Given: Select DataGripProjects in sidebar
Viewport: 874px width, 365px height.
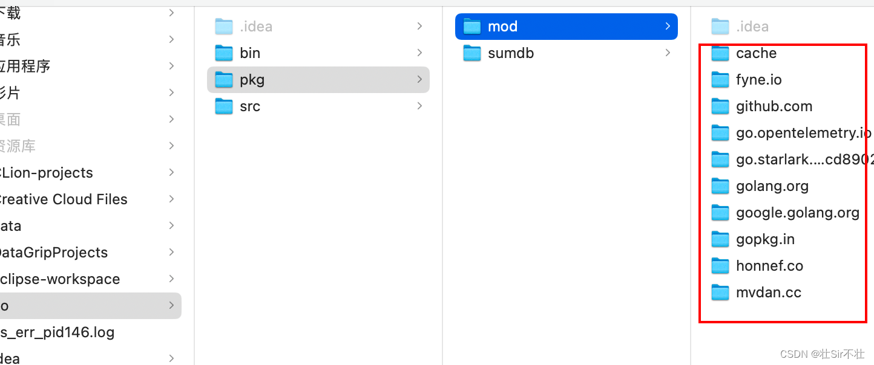Looking at the screenshot, I should pos(53,252).
